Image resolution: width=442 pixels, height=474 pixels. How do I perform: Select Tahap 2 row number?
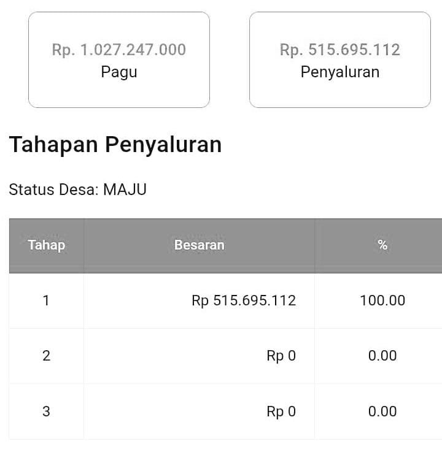pos(46,356)
